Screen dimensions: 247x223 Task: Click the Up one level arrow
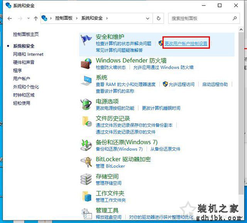click(36, 19)
